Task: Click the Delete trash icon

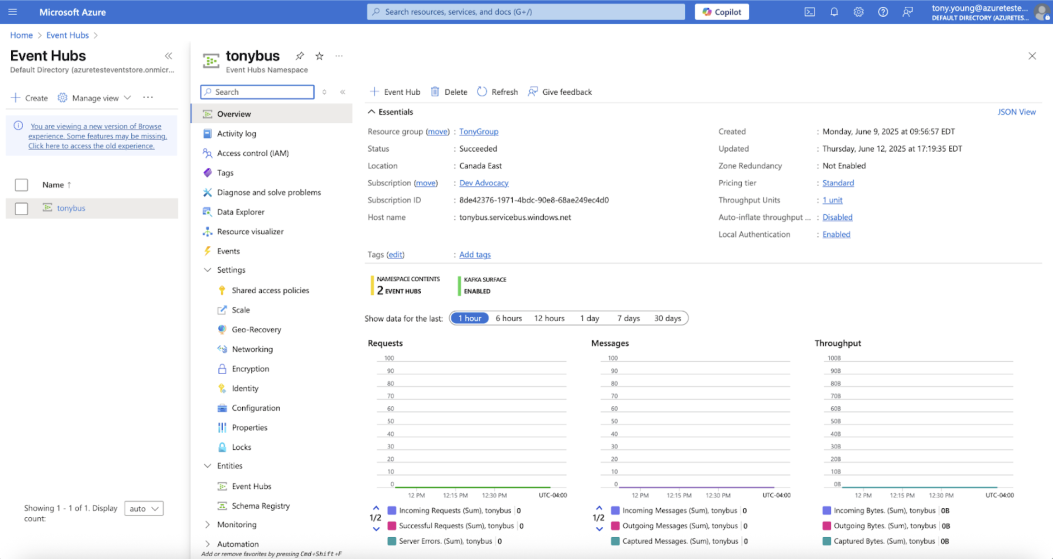Action: pyautogui.click(x=435, y=92)
